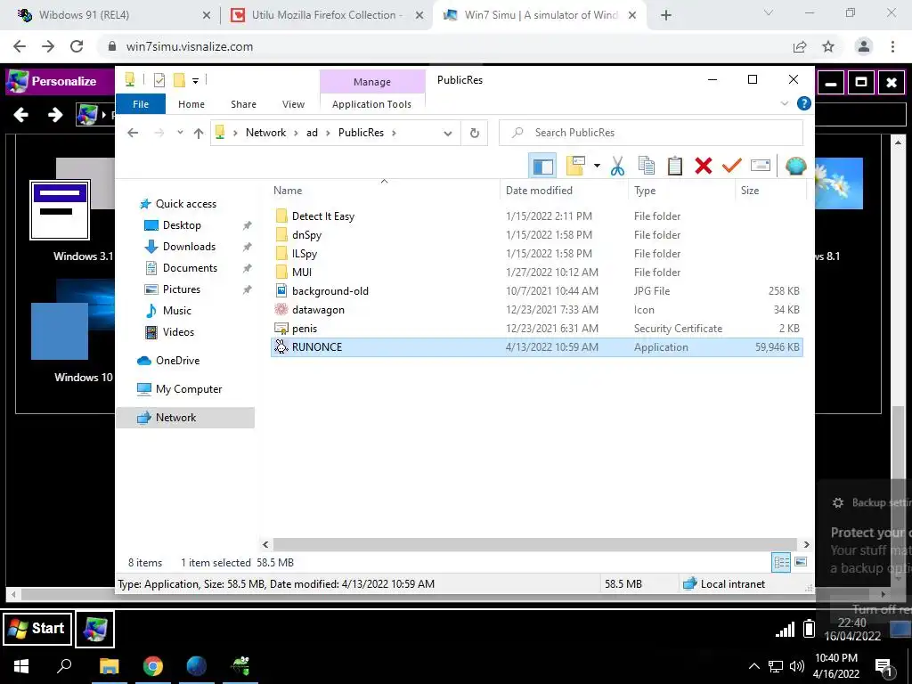Open dropdown arrow beside folder options icon
The height and width of the screenshot is (684, 912).
(597, 166)
